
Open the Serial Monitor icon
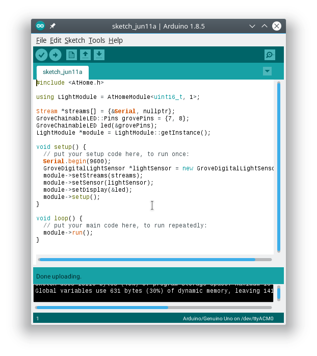coord(270,55)
